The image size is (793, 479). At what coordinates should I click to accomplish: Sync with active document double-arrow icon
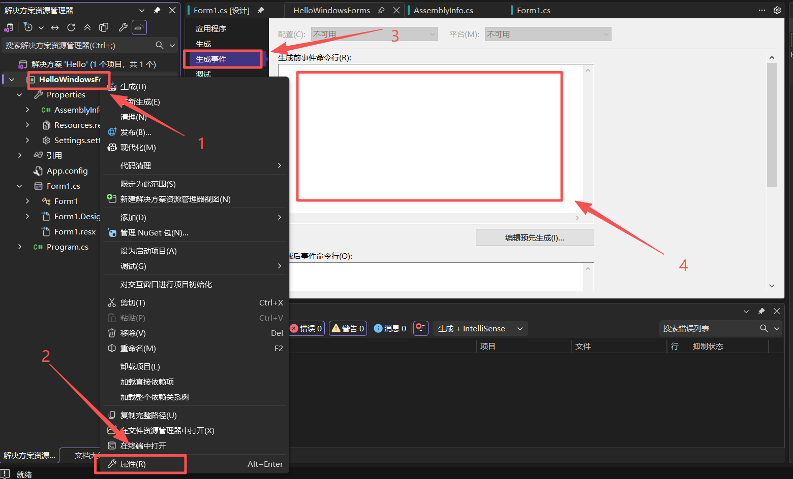click(x=55, y=27)
